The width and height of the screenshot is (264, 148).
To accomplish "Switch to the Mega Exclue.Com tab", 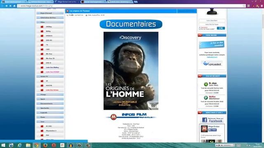I will 67,2.
